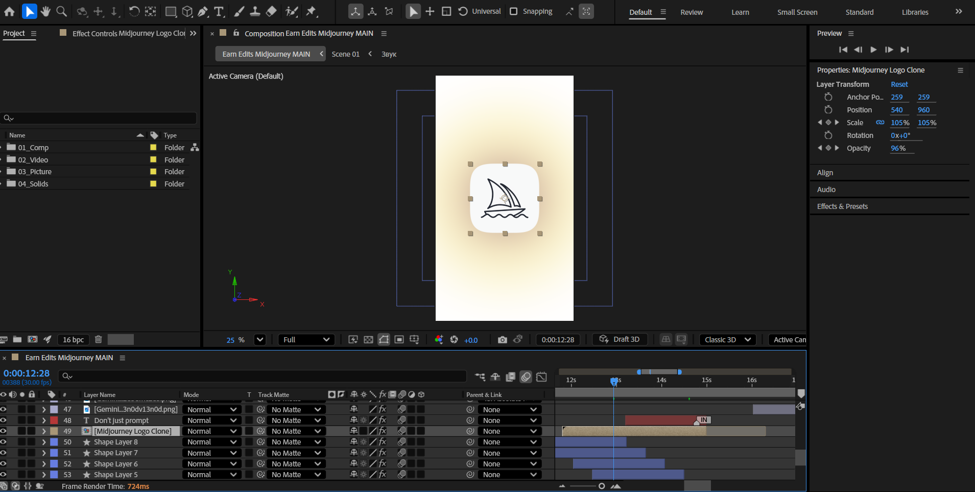The width and height of the screenshot is (975, 492).
Task: Click the Take Snapshot camera icon
Action: point(503,340)
